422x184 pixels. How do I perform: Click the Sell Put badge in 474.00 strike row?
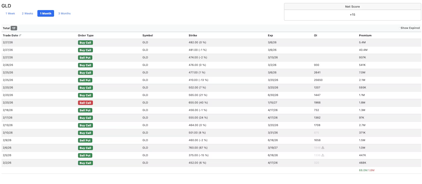[x=85, y=58]
